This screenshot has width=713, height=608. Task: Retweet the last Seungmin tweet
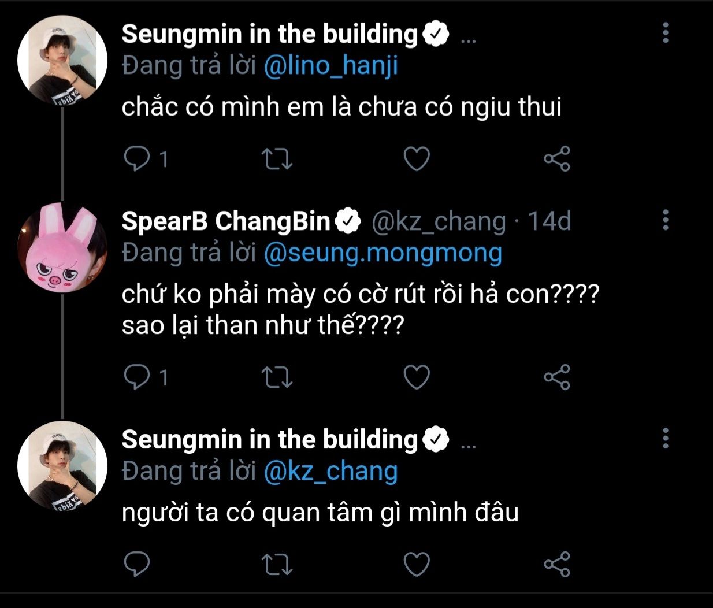277,564
